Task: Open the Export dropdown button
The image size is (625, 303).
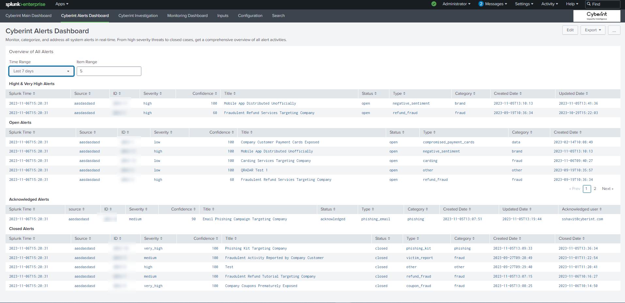Action: 593,30
